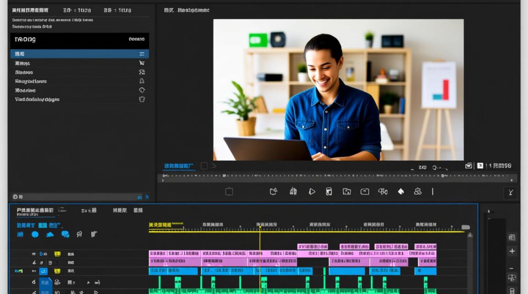The image size is (528, 294).
Task: Click the play button in the preview transport bar
Action: [x=312, y=192]
